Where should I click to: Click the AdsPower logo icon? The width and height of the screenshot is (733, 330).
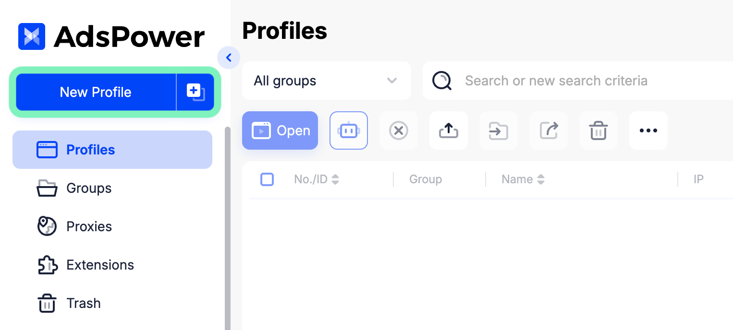pos(32,36)
